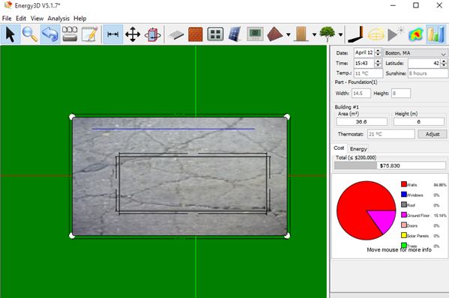Toggle the solar heat map view
This screenshot has width=449, height=298.
pos(415,34)
